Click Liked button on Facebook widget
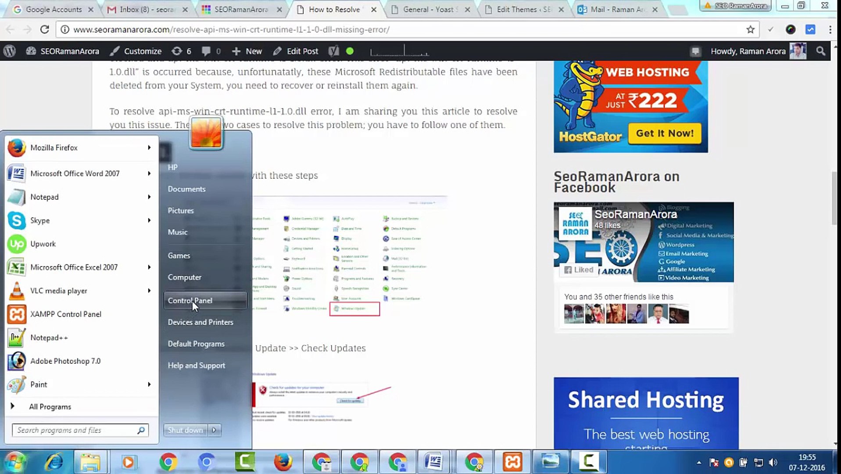Screen dimensions: 841x474 [579, 270]
